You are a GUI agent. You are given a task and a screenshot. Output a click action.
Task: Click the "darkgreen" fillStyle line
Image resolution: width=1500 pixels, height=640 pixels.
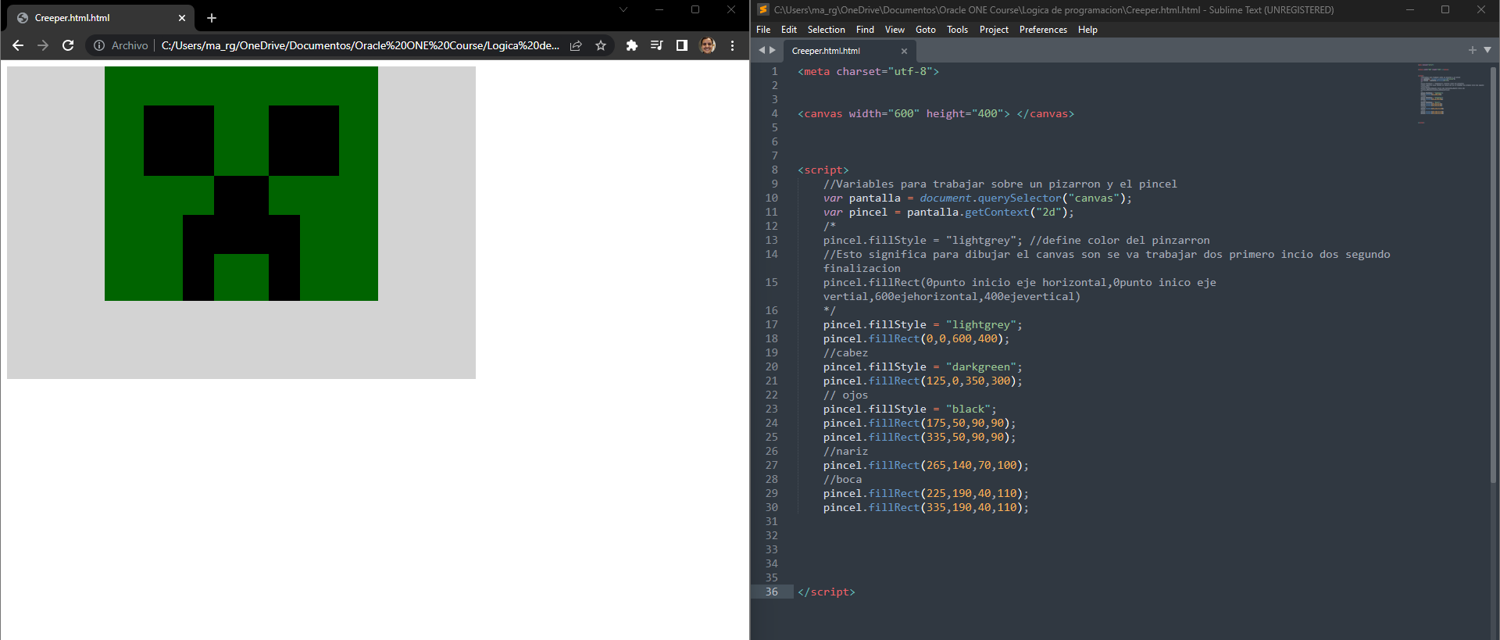pos(923,366)
